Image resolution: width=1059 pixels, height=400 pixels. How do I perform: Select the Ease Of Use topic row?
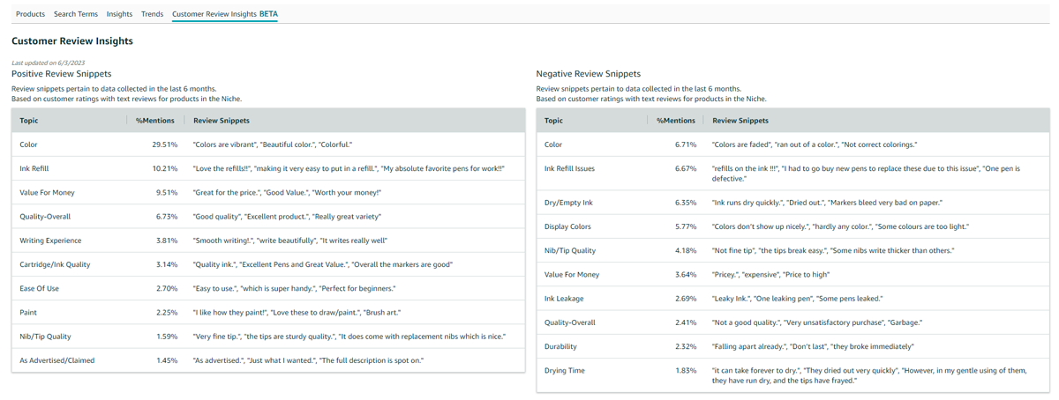(x=40, y=288)
